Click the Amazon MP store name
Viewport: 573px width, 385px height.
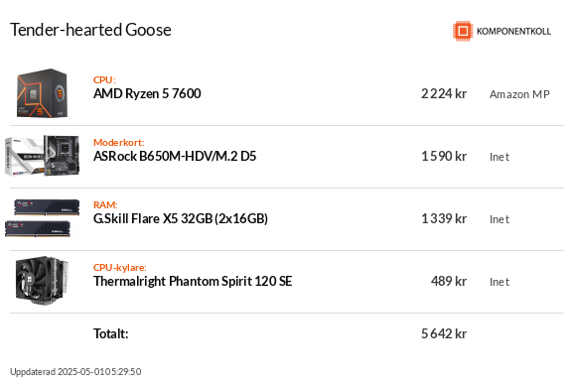(519, 94)
